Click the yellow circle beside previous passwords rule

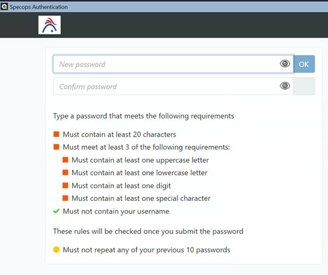pos(56,249)
